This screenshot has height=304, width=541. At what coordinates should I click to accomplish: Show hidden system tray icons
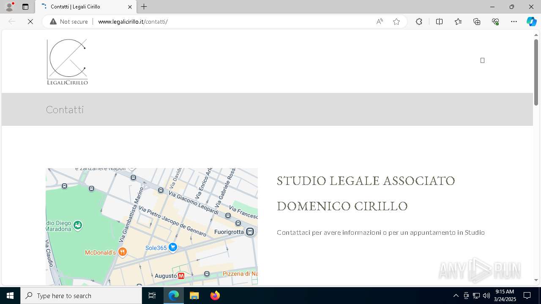[456, 296]
